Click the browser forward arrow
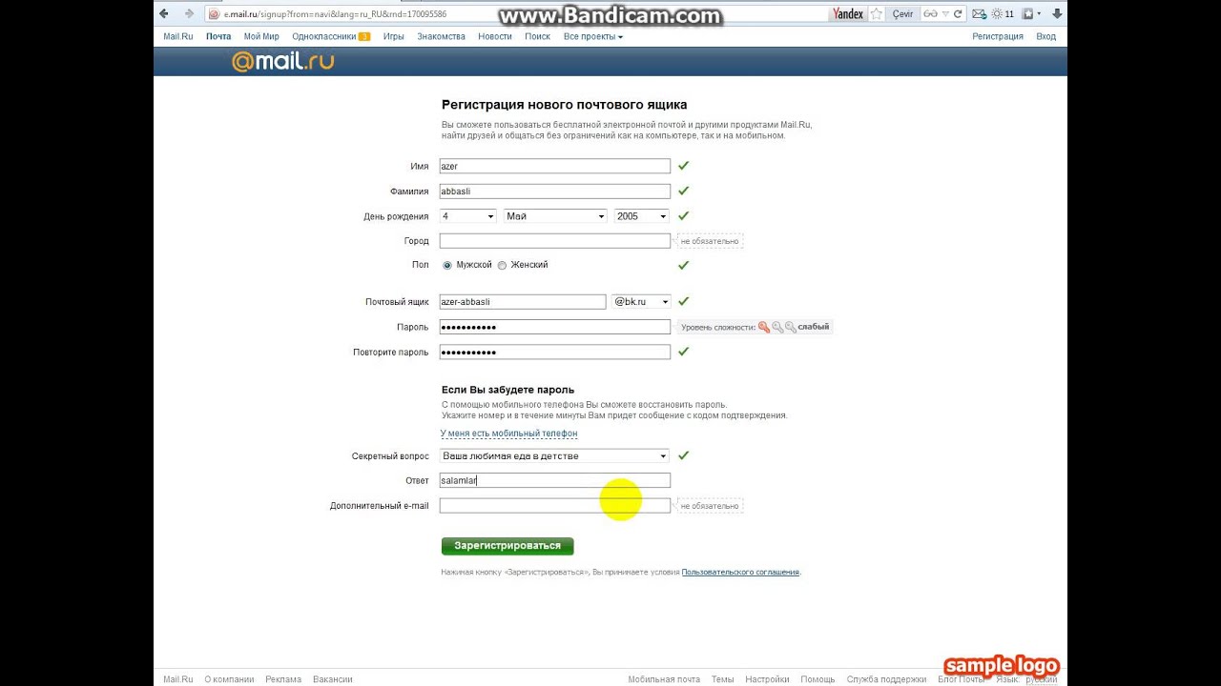1221x686 pixels. click(189, 13)
